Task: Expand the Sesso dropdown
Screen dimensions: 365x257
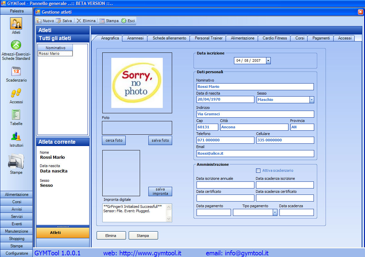Action: (312, 100)
